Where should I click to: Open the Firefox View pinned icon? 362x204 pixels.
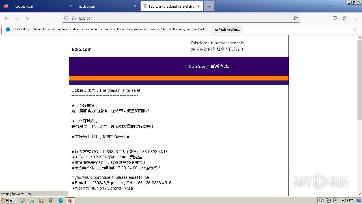click(6, 6)
